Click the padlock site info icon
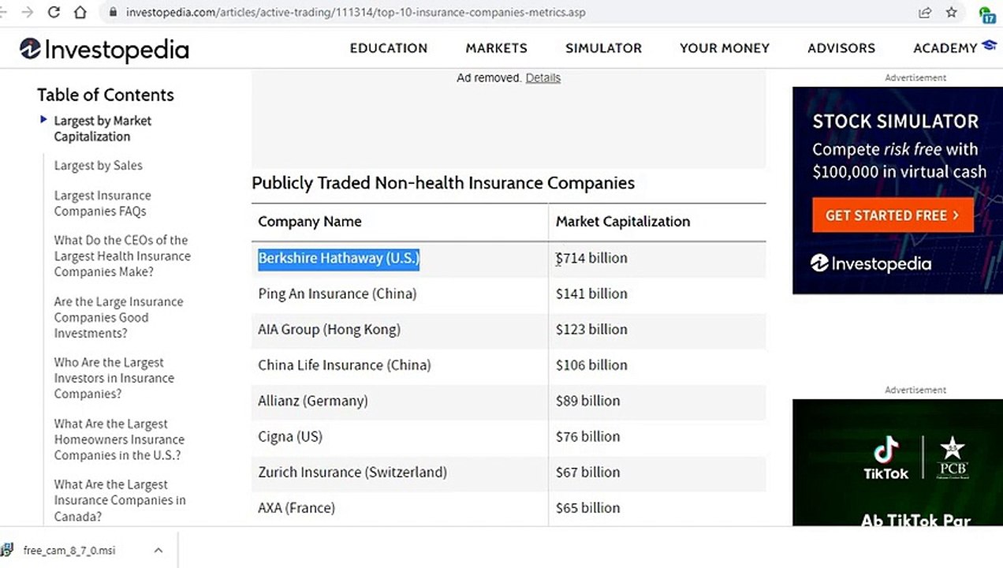The height and width of the screenshot is (568, 1003). [x=112, y=13]
